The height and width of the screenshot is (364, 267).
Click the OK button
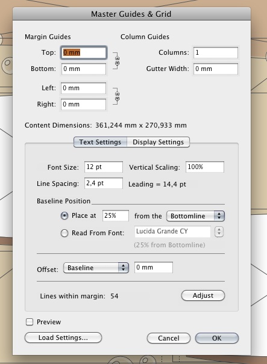pos(217,338)
